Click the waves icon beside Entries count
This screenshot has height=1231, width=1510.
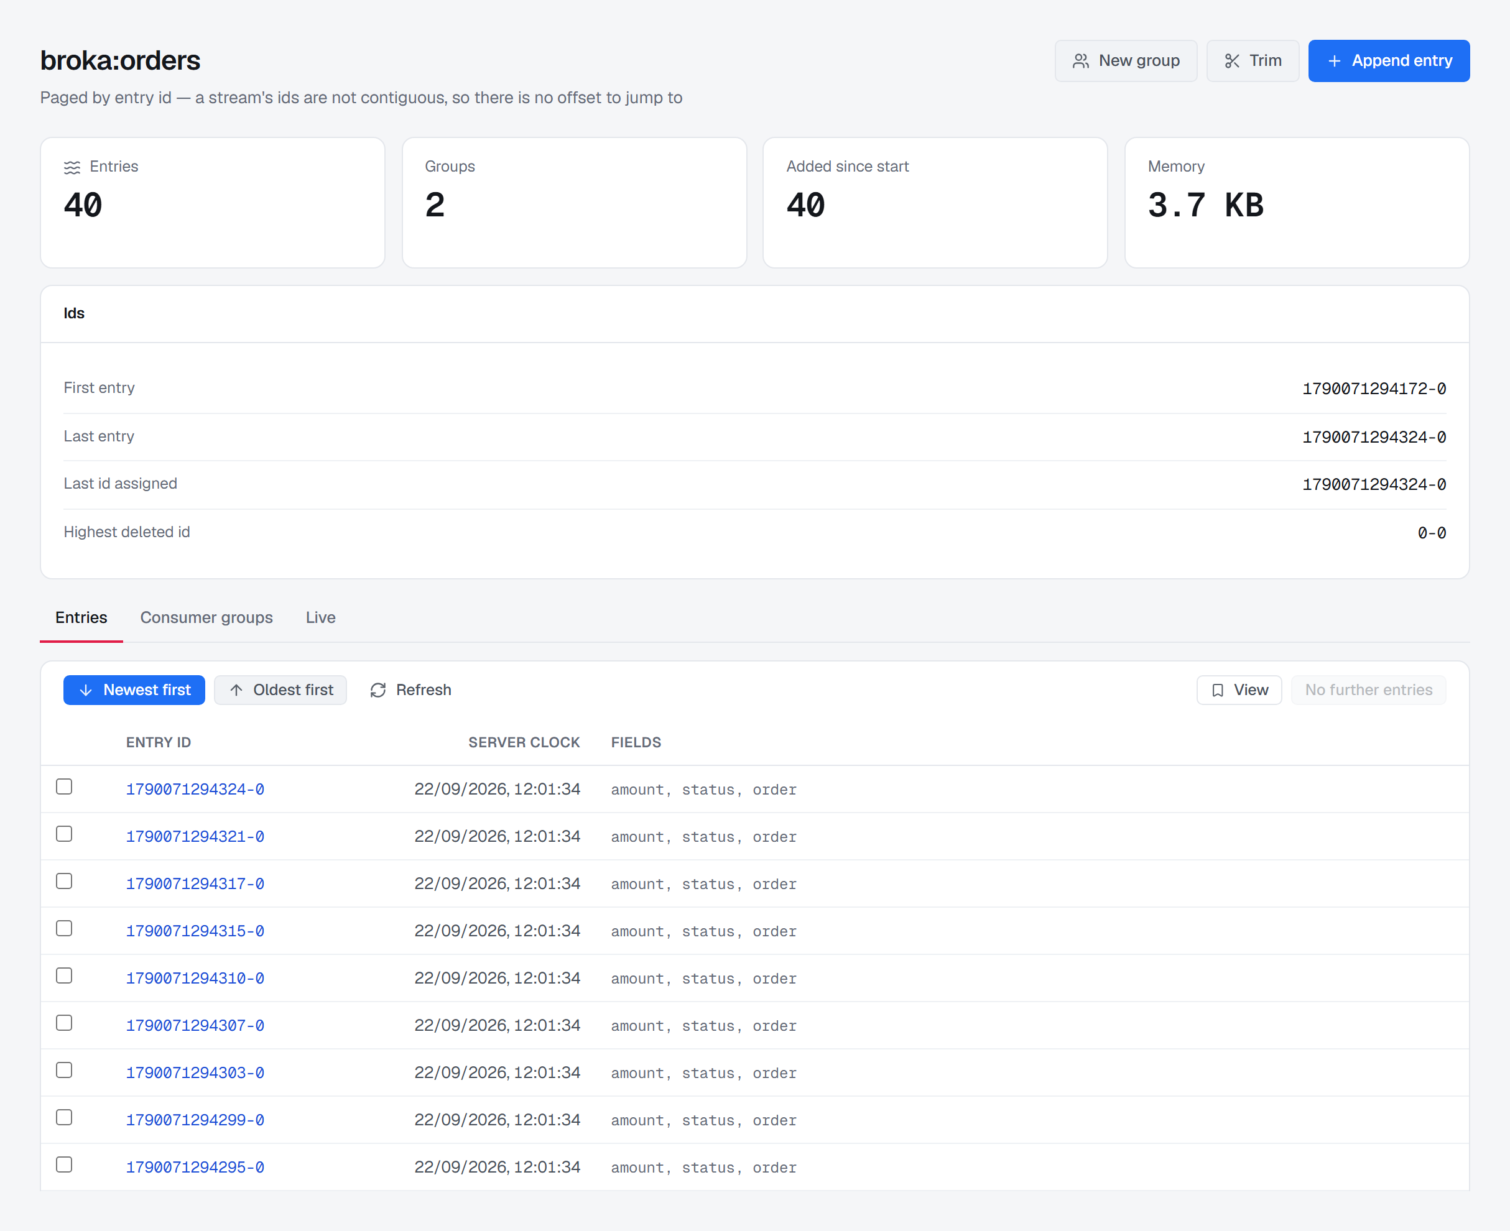tap(72, 167)
